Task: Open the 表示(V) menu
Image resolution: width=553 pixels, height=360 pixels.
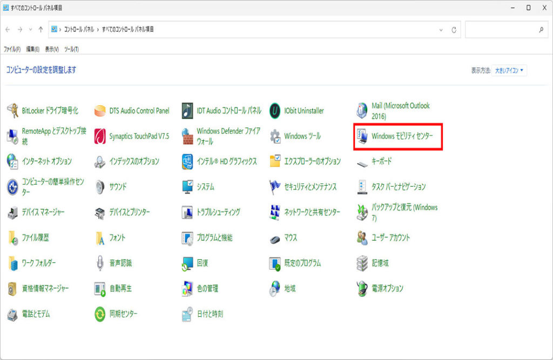Action: pyautogui.click(x=52, y=49)
